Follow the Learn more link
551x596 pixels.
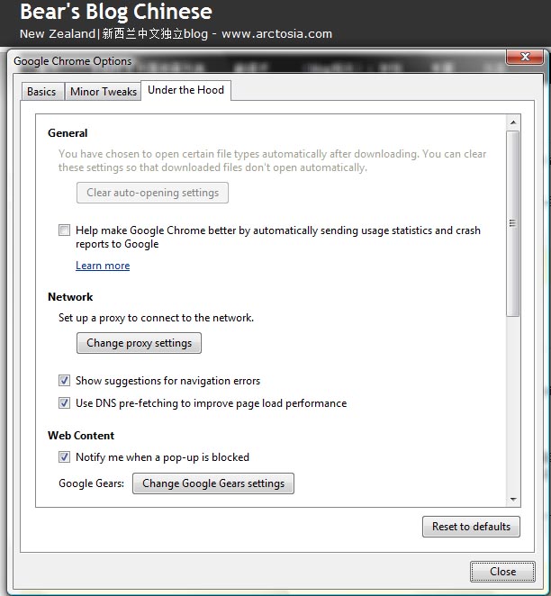pyautogui.click(x=103, y=266)
